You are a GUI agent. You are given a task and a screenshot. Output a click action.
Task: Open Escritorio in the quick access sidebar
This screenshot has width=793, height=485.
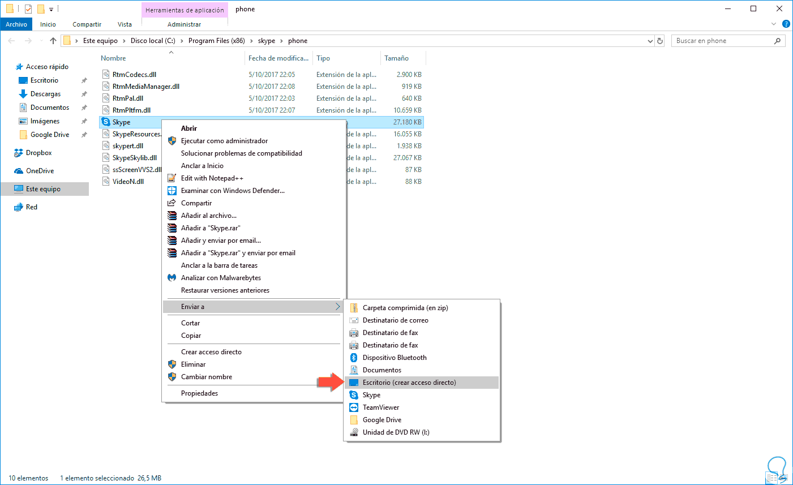tap(45, 80)
